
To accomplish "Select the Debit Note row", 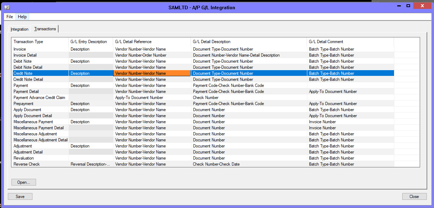I will pyautogui.click(x=203, y=61).
